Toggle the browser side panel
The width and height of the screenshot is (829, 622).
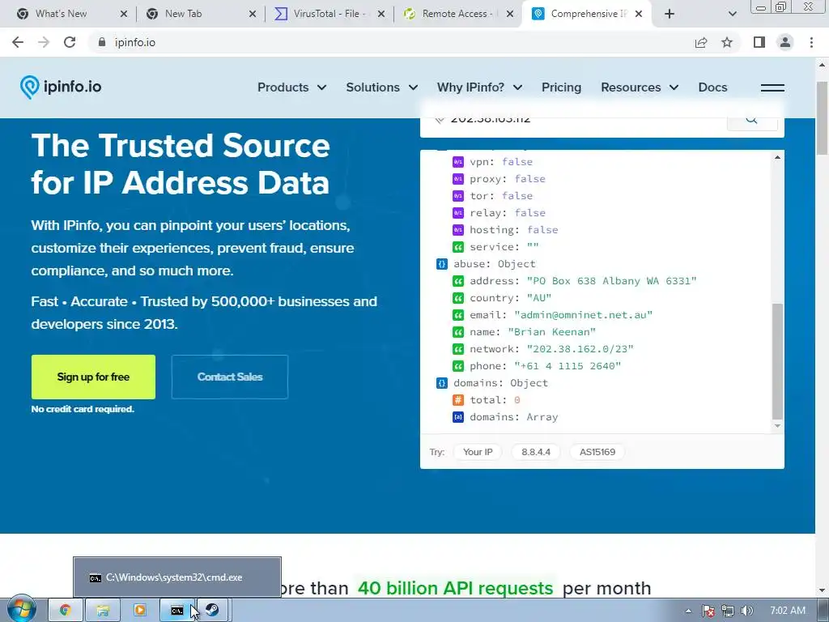759,42
